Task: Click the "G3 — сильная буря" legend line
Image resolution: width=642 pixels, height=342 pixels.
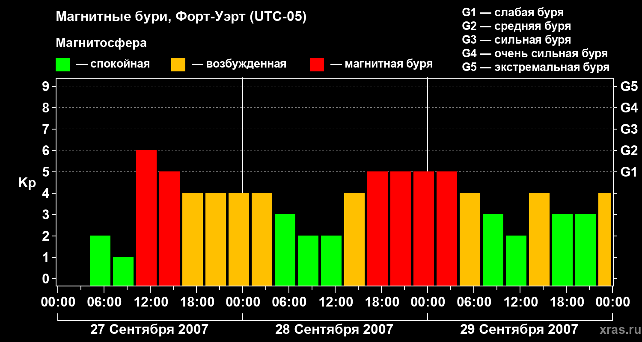Action: [x=516, y=40]
